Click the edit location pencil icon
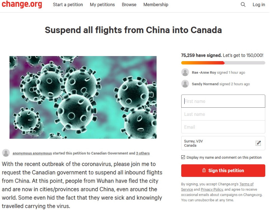This screenshot has height=210, width=270. click(x=258, y=143)
